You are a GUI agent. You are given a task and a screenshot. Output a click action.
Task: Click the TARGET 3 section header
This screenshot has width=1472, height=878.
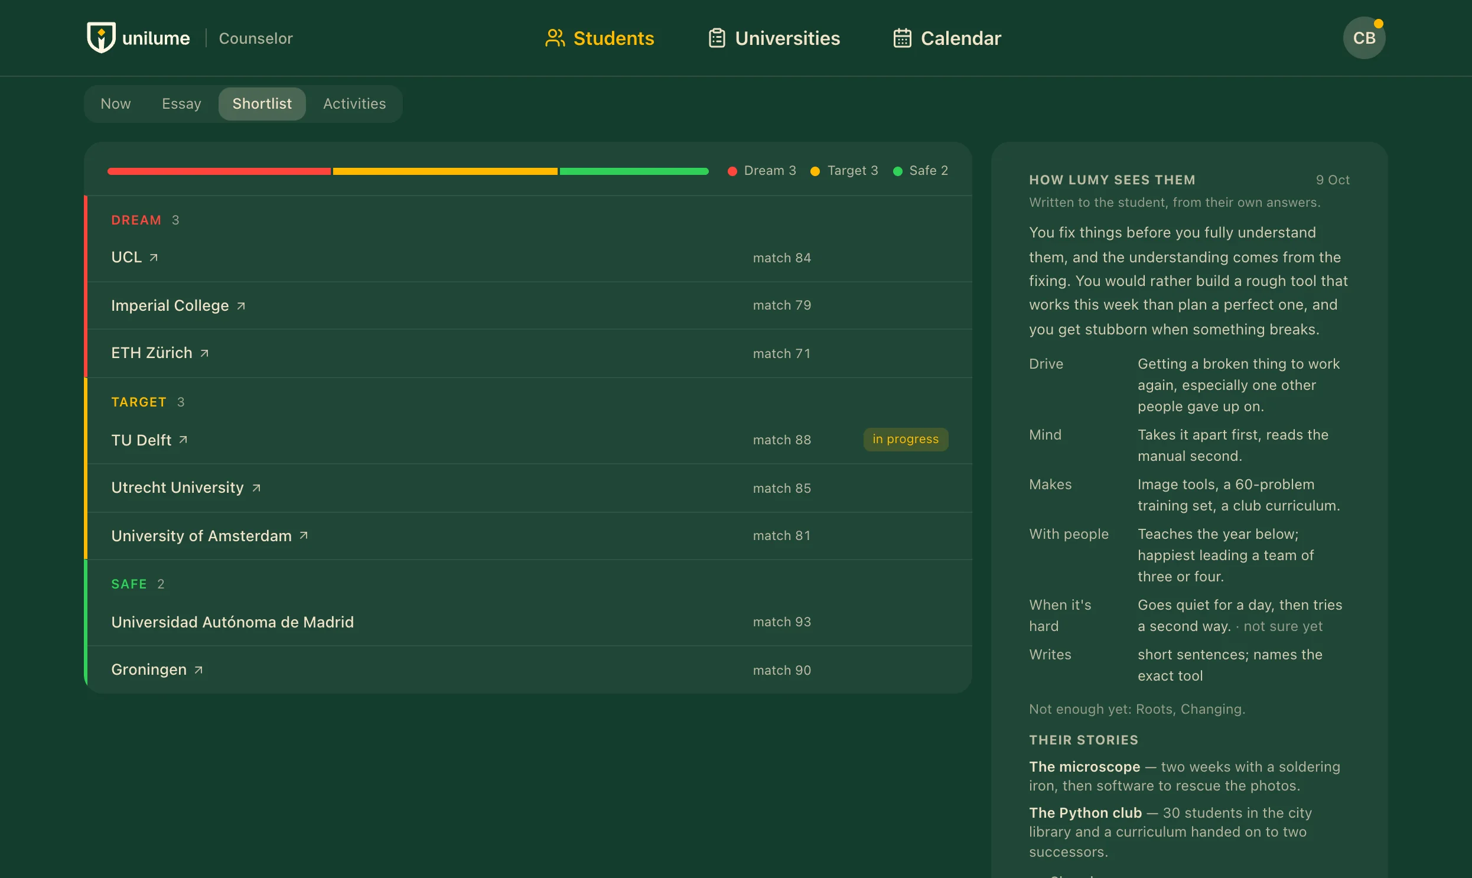(x=148, y=402)
